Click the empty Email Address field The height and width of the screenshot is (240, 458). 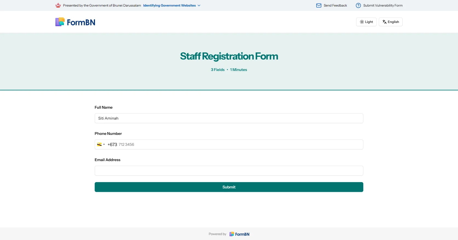tap(229, 171)
